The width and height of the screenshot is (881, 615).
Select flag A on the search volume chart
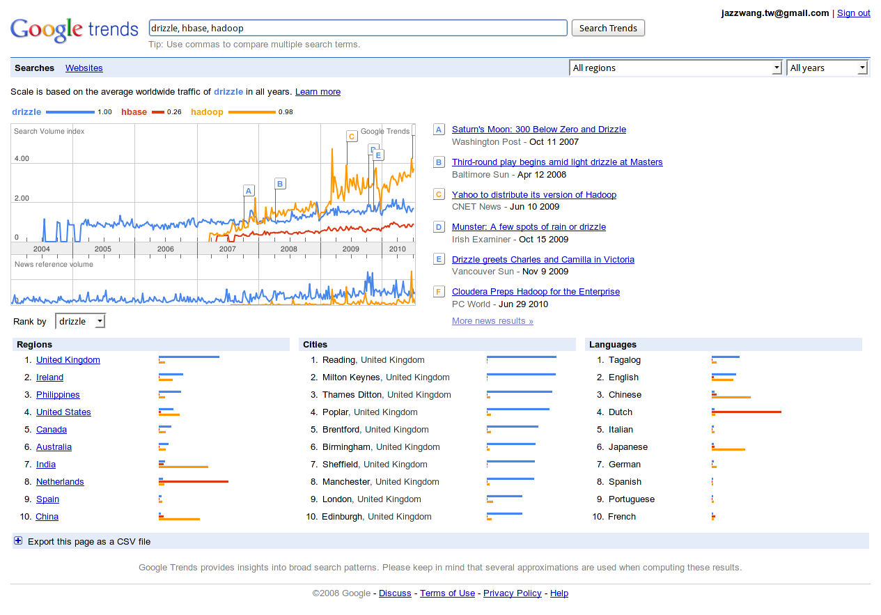coord(249,190)
